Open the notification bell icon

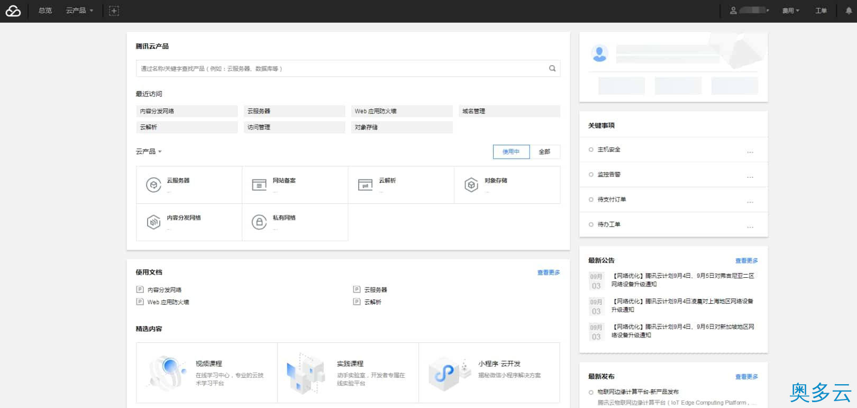coord(849,11)
